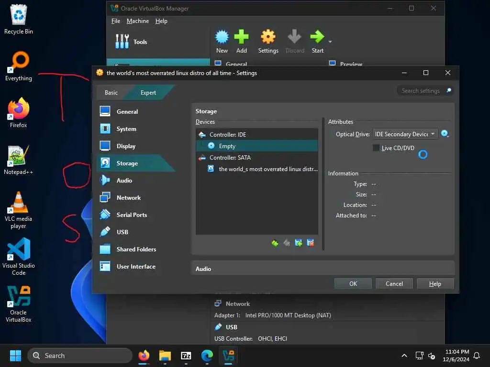Open the Optical Drive IDE Secondary Device dropdown
This screenshot has width=490, height=367.
point(405,134)
